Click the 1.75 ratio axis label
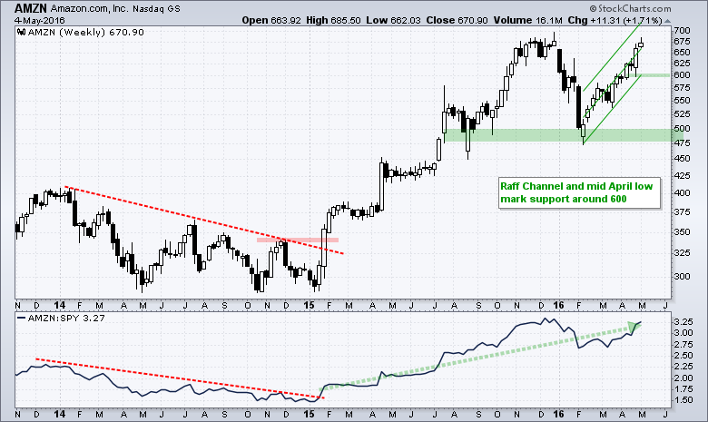 click(x=683, y=389)
